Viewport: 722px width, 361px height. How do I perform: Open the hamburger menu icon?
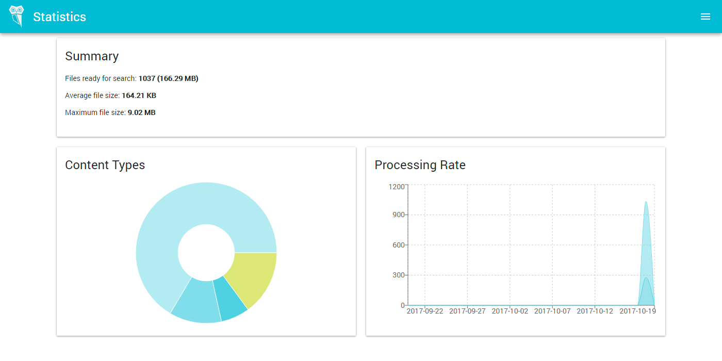[x=705, y=17]
